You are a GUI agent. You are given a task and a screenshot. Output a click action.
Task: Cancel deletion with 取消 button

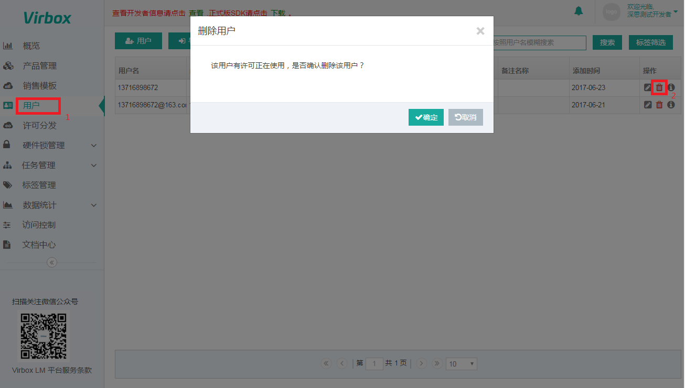(x=466, y=117)
